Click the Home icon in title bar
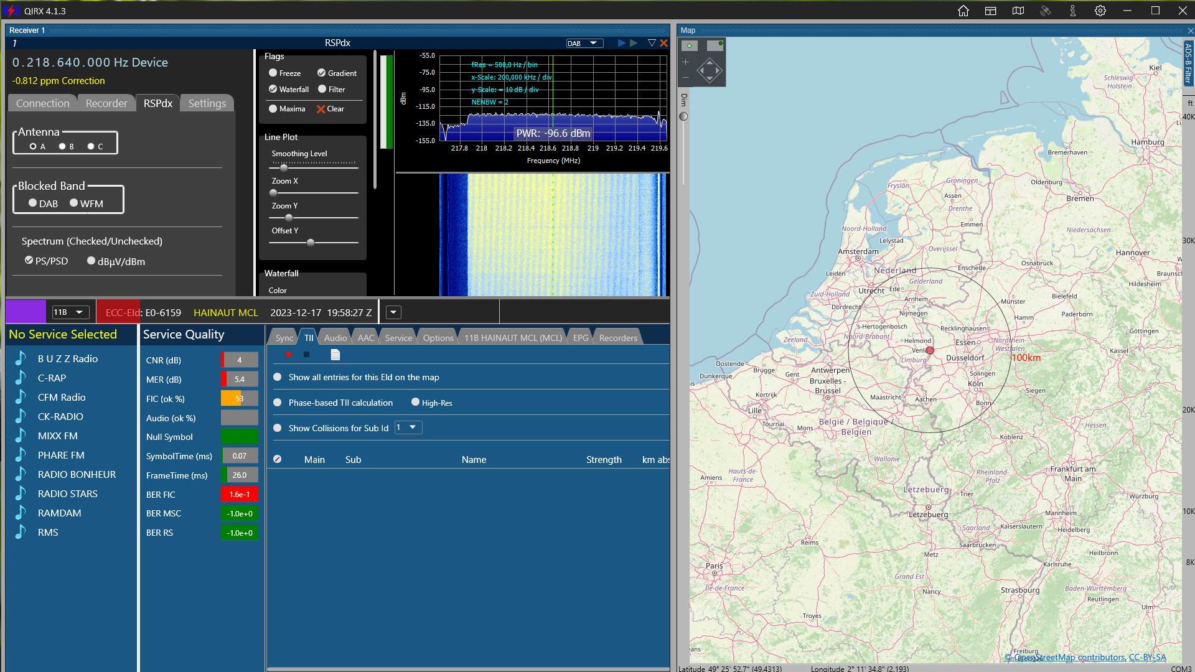This screenshot has height=672, width=1195. point(963,11)
